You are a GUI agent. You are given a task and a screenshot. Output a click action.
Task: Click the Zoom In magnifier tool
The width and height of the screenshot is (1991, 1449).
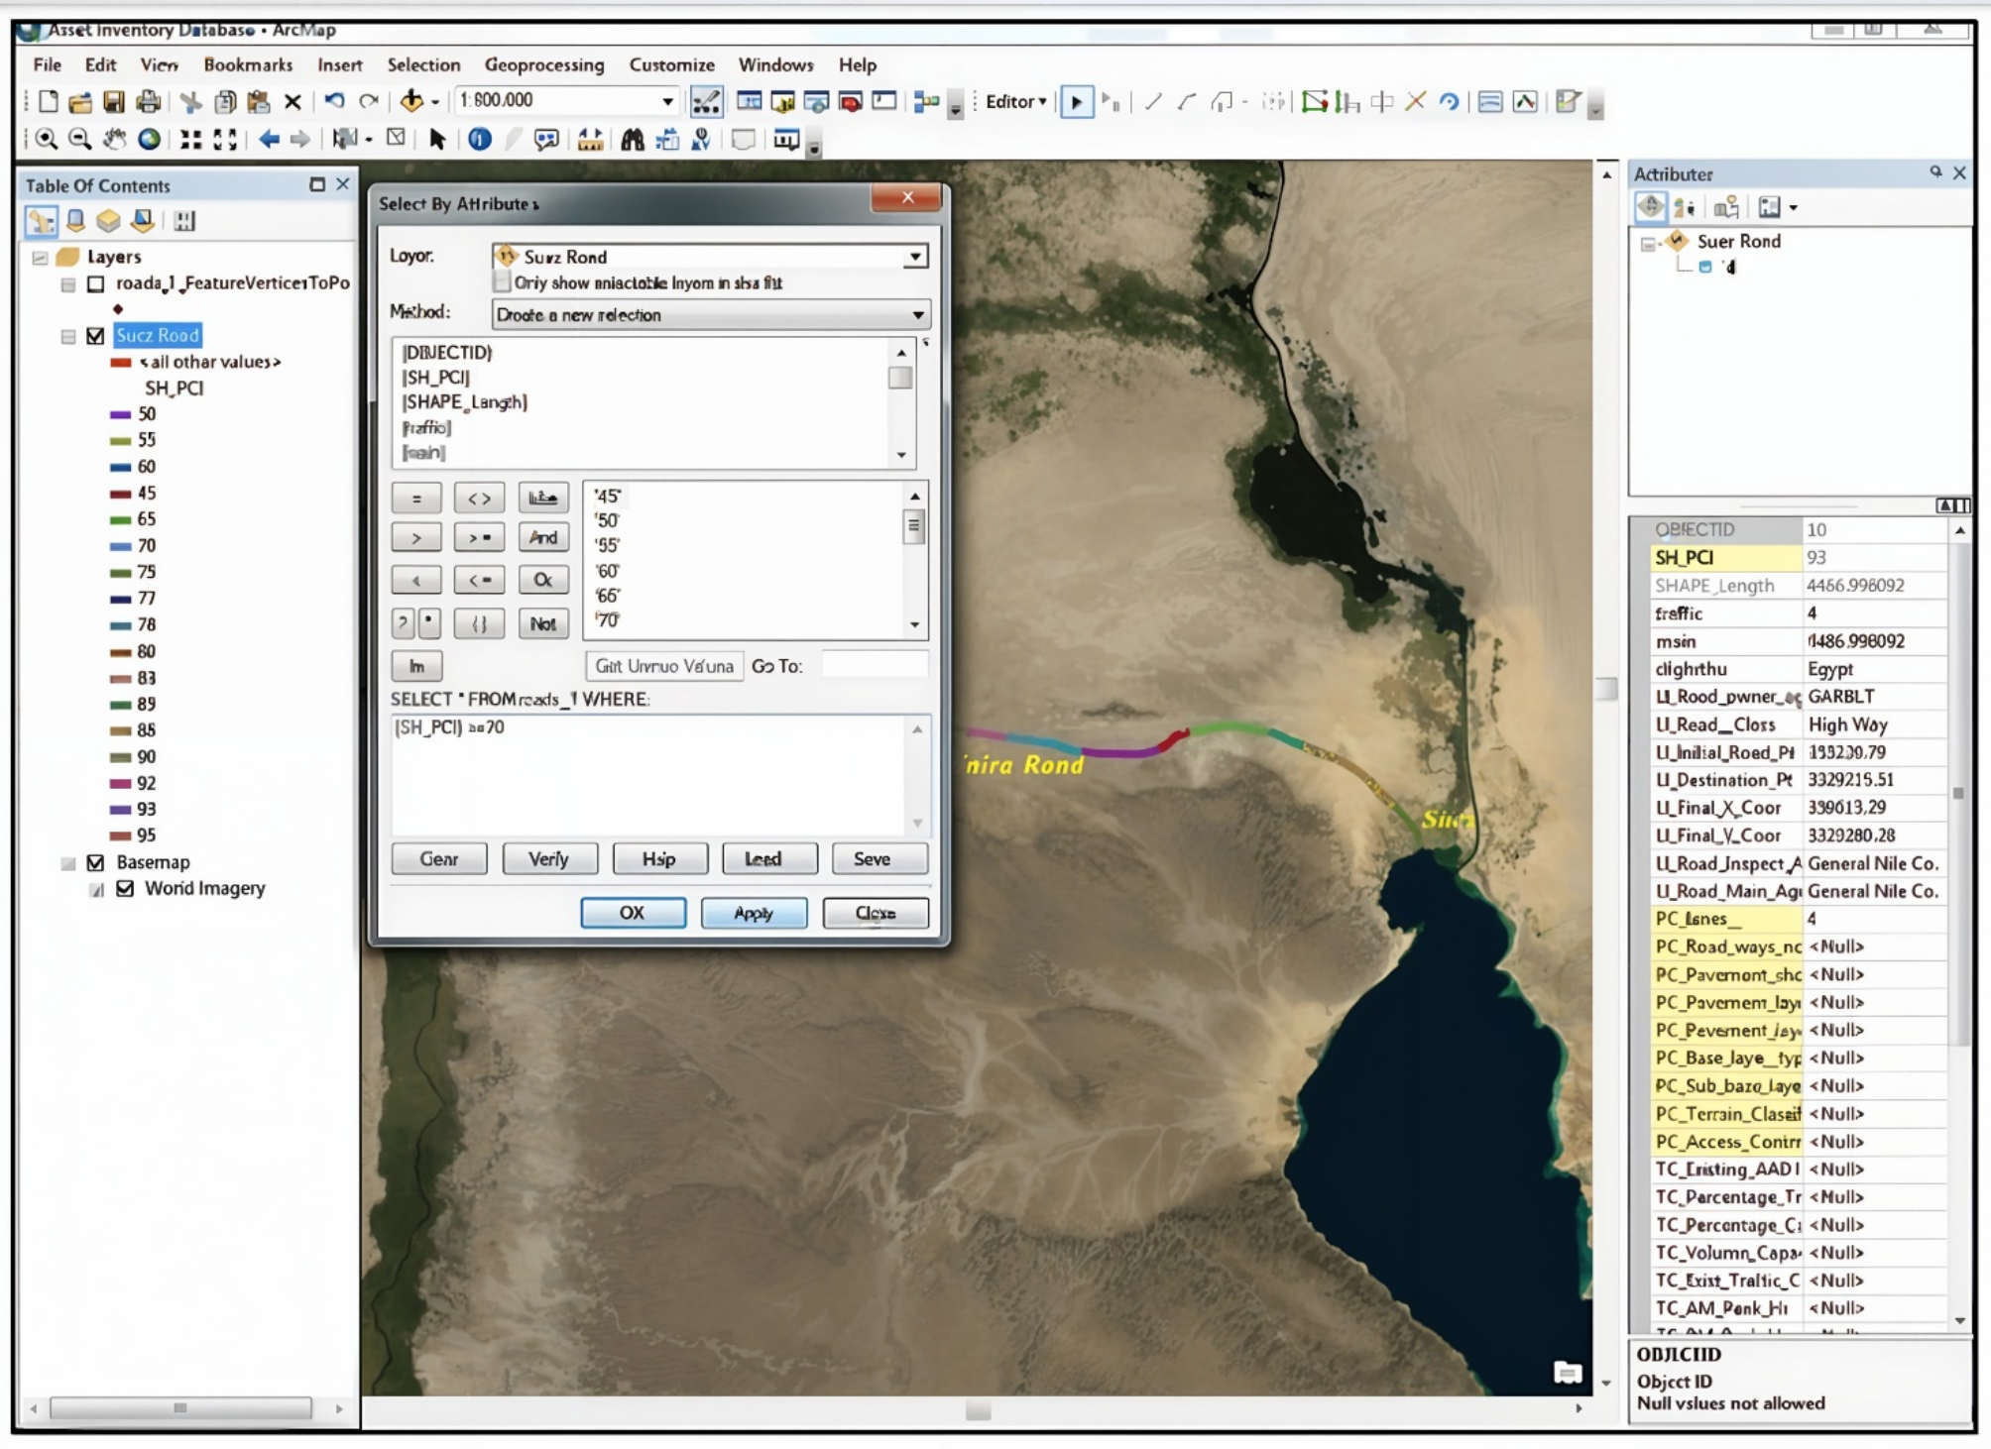coord(46,140)
